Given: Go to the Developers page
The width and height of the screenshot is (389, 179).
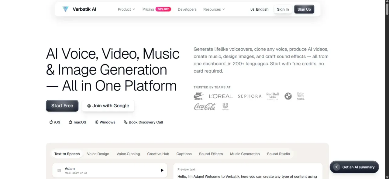Looking at the screenshot, I should (x=187, y=9).
